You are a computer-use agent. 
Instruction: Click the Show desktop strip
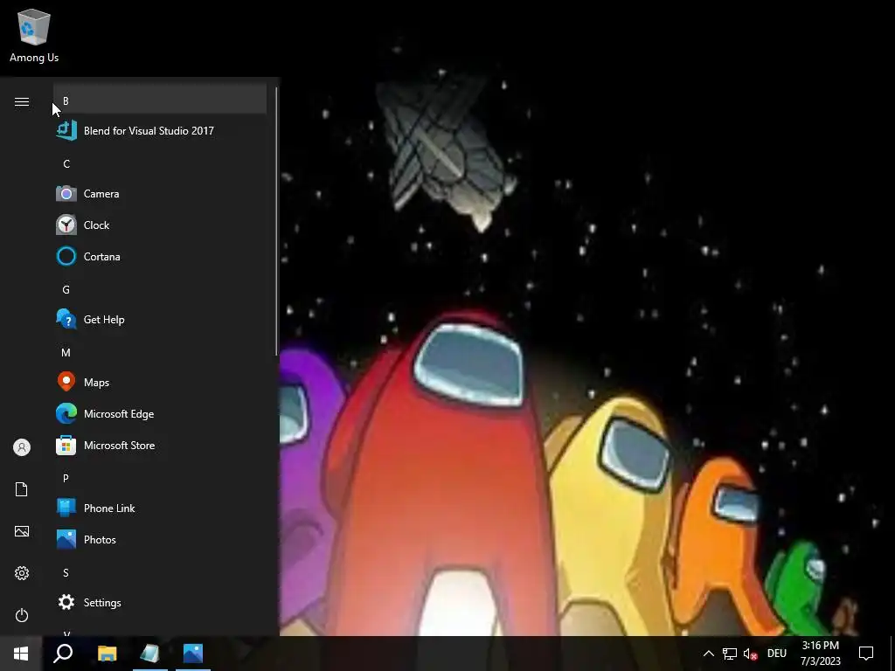(x=892, y=654)
